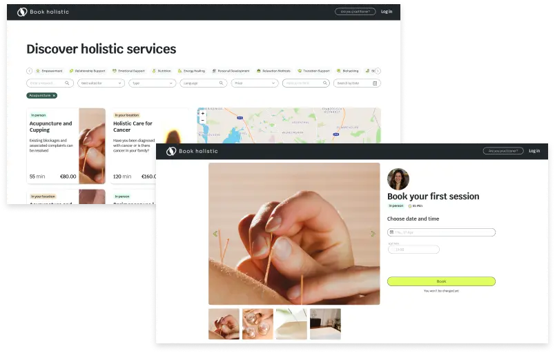Click the main acupuncture photo
This screenshot has width=555, height=353.
pyautogui.click(x=294, y=234)
